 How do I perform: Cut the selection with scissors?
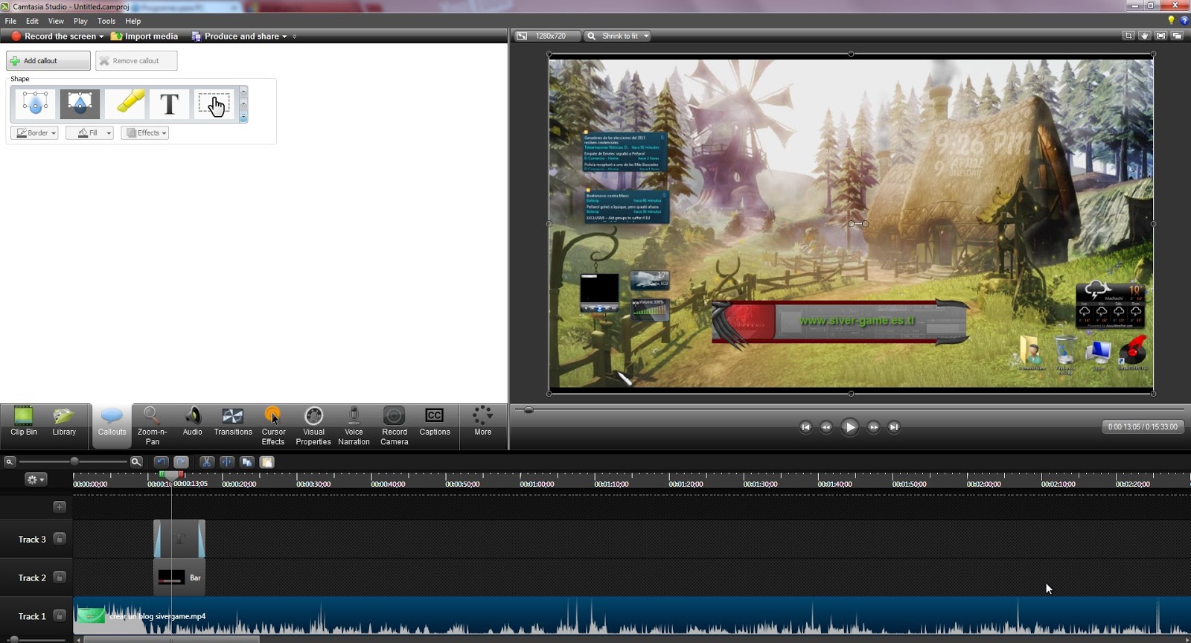[x=207, y=462]
